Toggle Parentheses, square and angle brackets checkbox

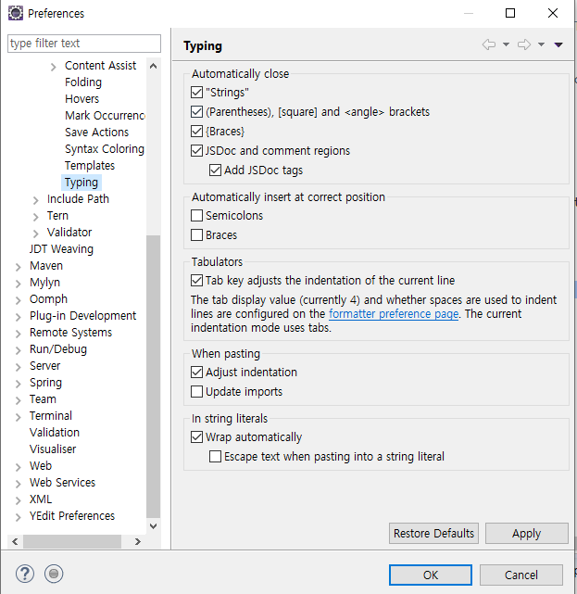[x=196, y=112]
